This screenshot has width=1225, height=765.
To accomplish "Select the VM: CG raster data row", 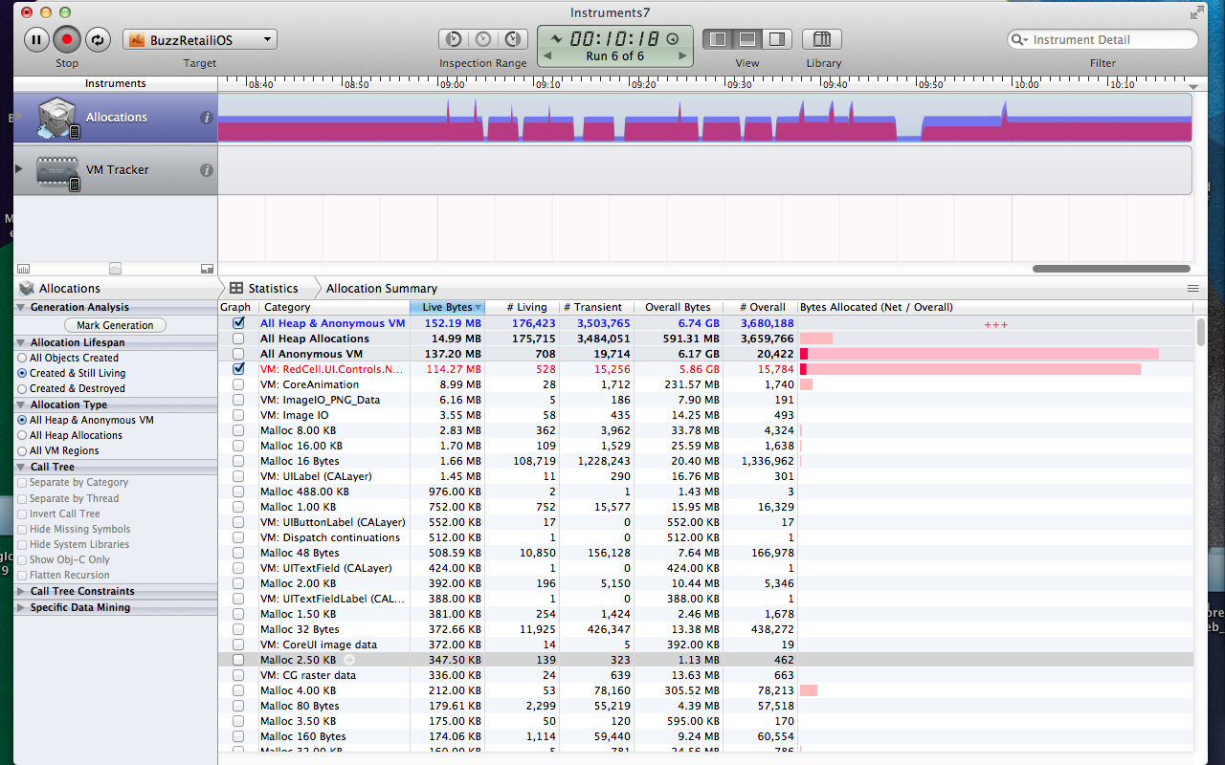I will tap(706, 675).
